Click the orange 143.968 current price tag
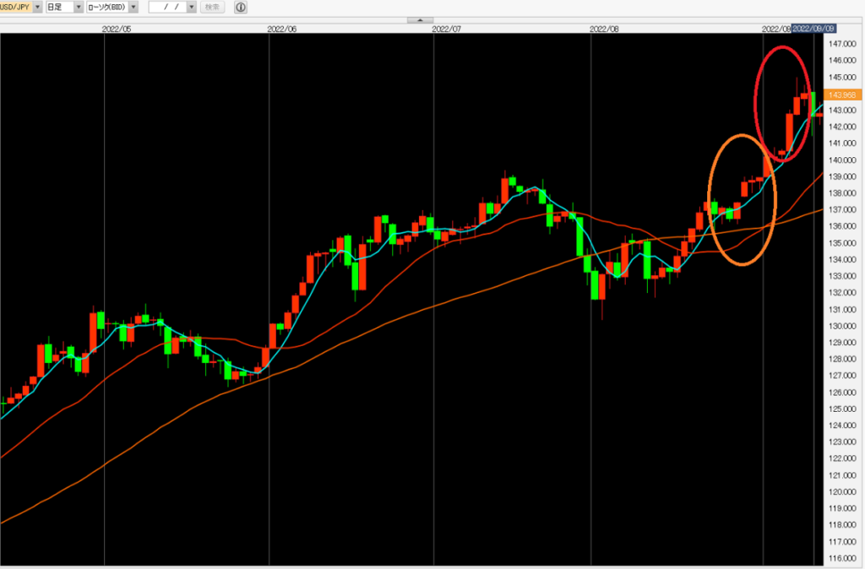Image resolution: width=865 pixels, height=569 pixels. [843, 94]
